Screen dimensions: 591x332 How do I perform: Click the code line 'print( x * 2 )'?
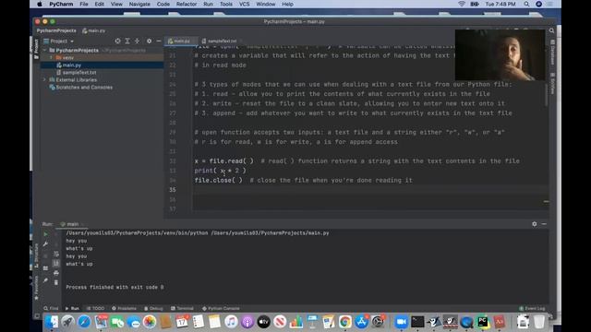pyautogui.click(x=220, y=171)
